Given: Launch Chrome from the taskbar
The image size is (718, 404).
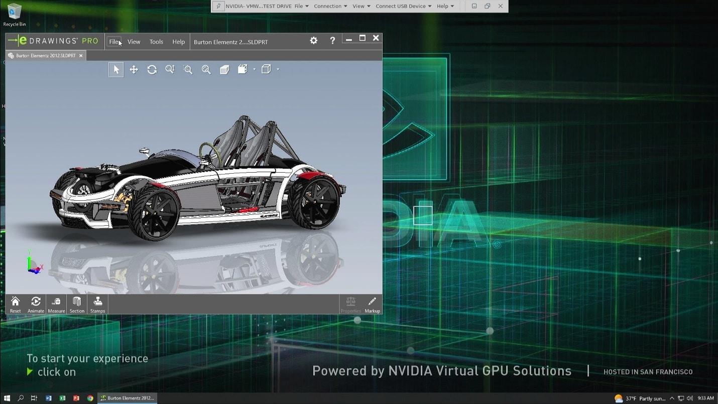Looking at the screenshot, I should [90, 398].
